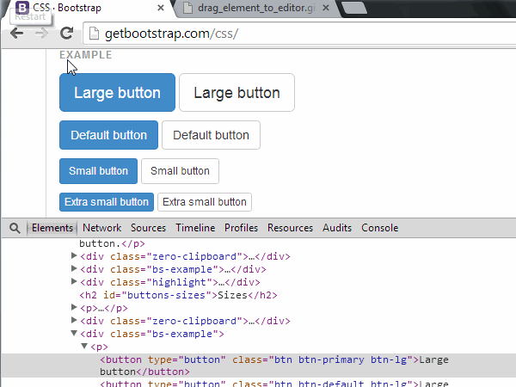Open a new tab with the new-tab button
Screen dimensions: 516x387
point(353,9)
